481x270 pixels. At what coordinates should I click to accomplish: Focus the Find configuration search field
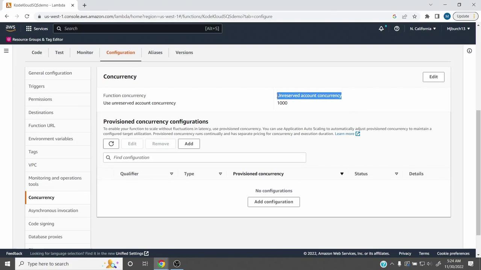point(205,157)
